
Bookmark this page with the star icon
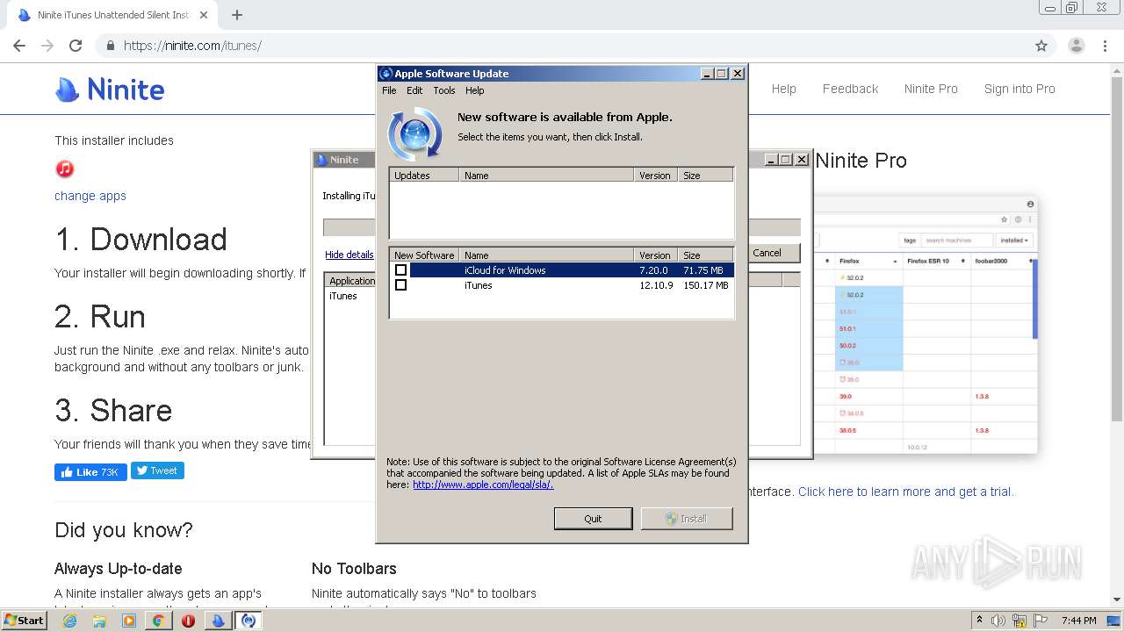pos(1041,46)
